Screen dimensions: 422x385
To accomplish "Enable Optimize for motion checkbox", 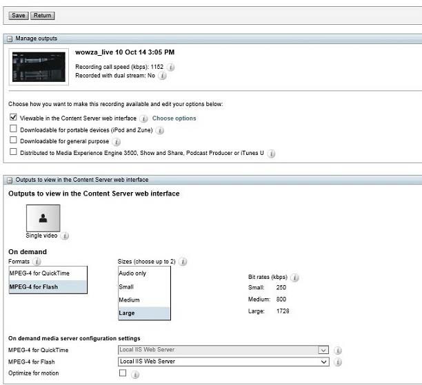I will [123, 373].
